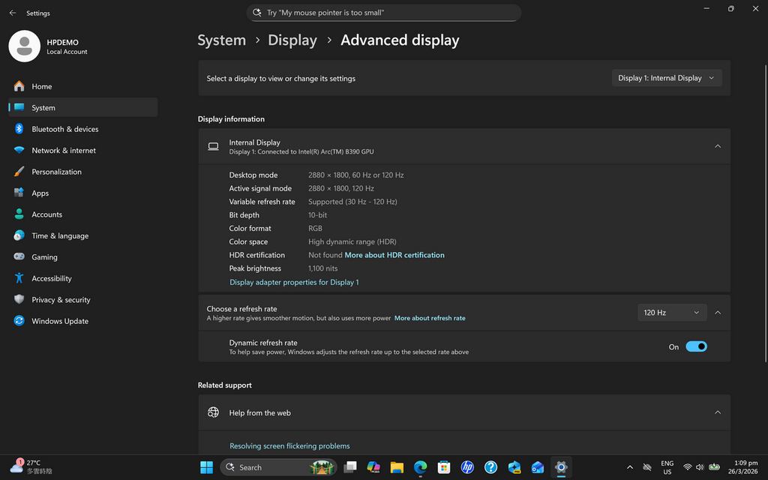Turn off Dynamic refresh rate

click(x=696, y=346)
